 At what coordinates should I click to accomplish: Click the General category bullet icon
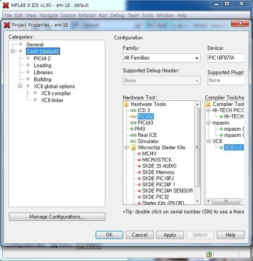point(21,44)
